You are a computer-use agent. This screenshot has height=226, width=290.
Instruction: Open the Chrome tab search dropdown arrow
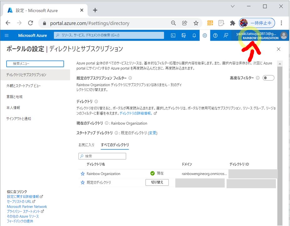point(233,6)
